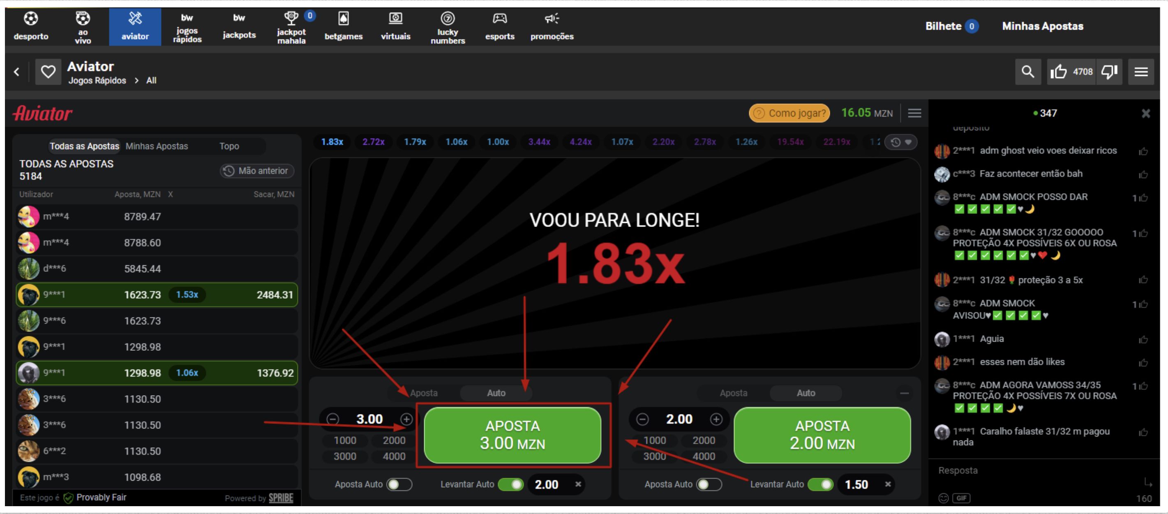Open the promoções section
The height and width of the screenshot is (514, 1168).
pyautogui.click(x=552, y=26)
